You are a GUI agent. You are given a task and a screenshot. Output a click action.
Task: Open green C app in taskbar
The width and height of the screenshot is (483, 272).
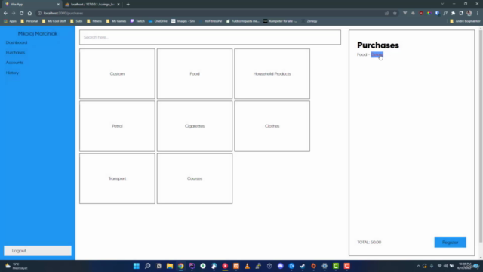336,266
